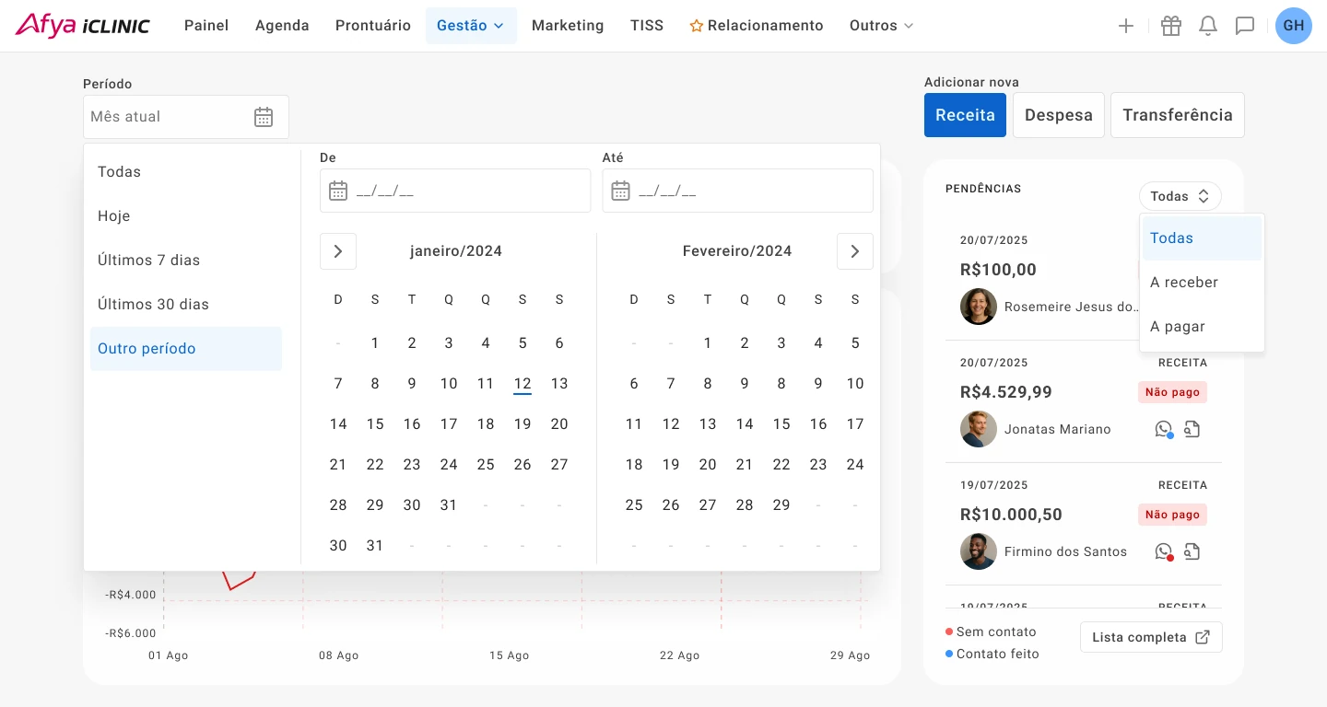Open the TISS tab
The height and width of the screenshot is (707, 1327).
647,26
